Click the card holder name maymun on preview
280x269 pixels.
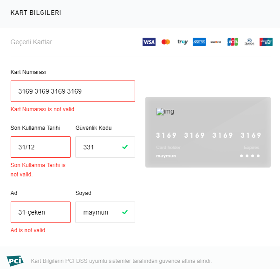pos(166,155)
